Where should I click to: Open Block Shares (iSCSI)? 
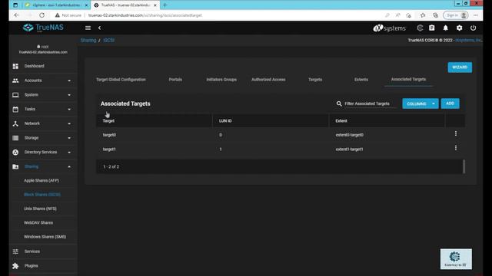pos(42,195)
